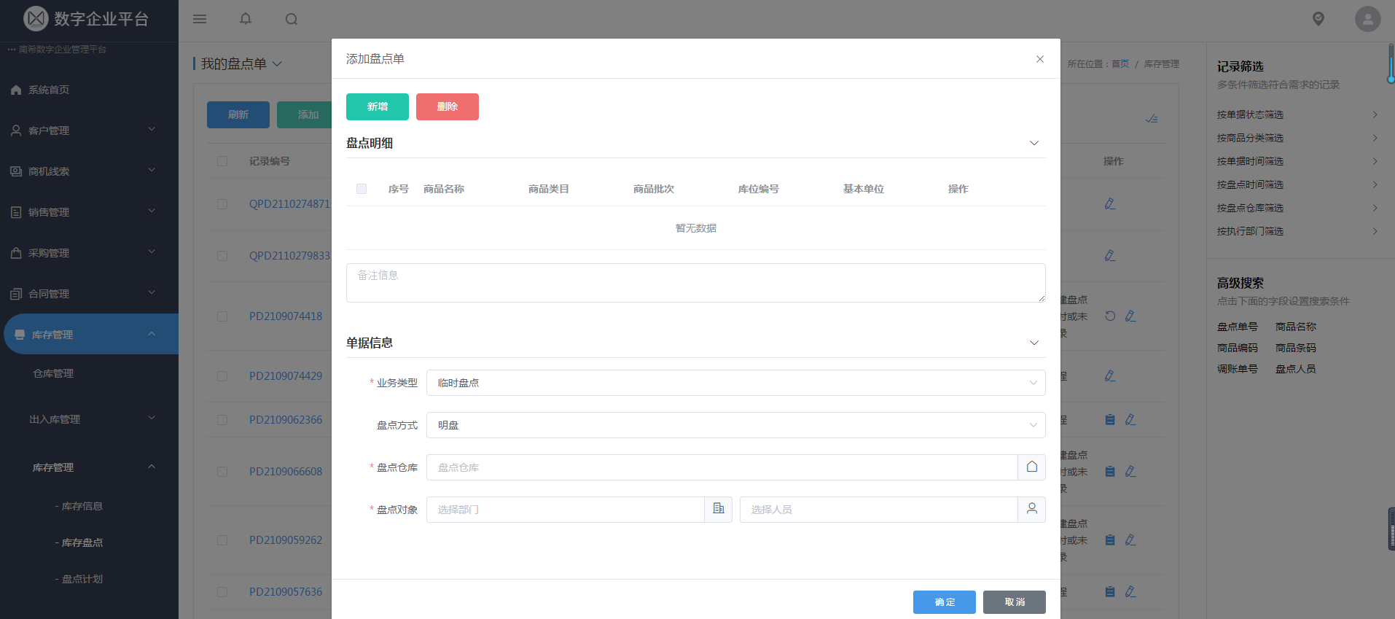Check the select-all checkbox in 盘点明细 table
1395x619 pixels.
pos(362,189)
